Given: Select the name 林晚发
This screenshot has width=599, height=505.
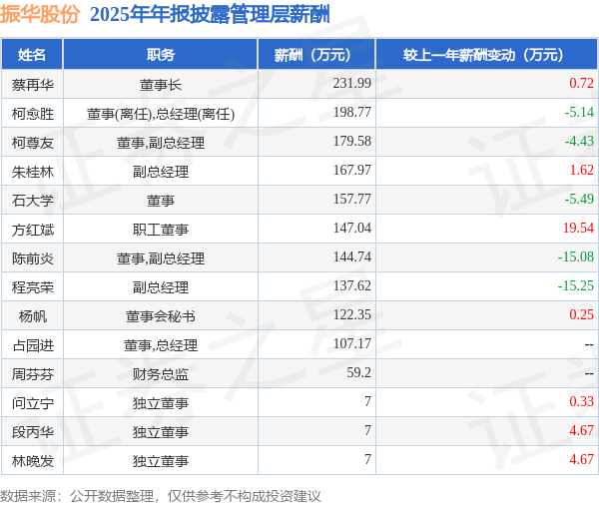Looking at the screenshot, I should tap(33, 461).
